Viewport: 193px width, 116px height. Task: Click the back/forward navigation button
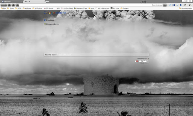4,5
